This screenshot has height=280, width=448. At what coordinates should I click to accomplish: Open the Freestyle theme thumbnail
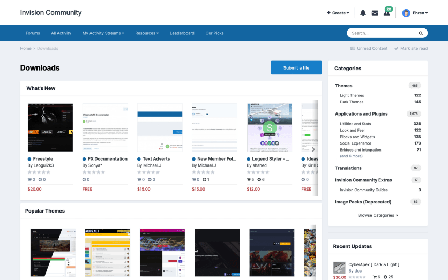click(x=50, y=127)
